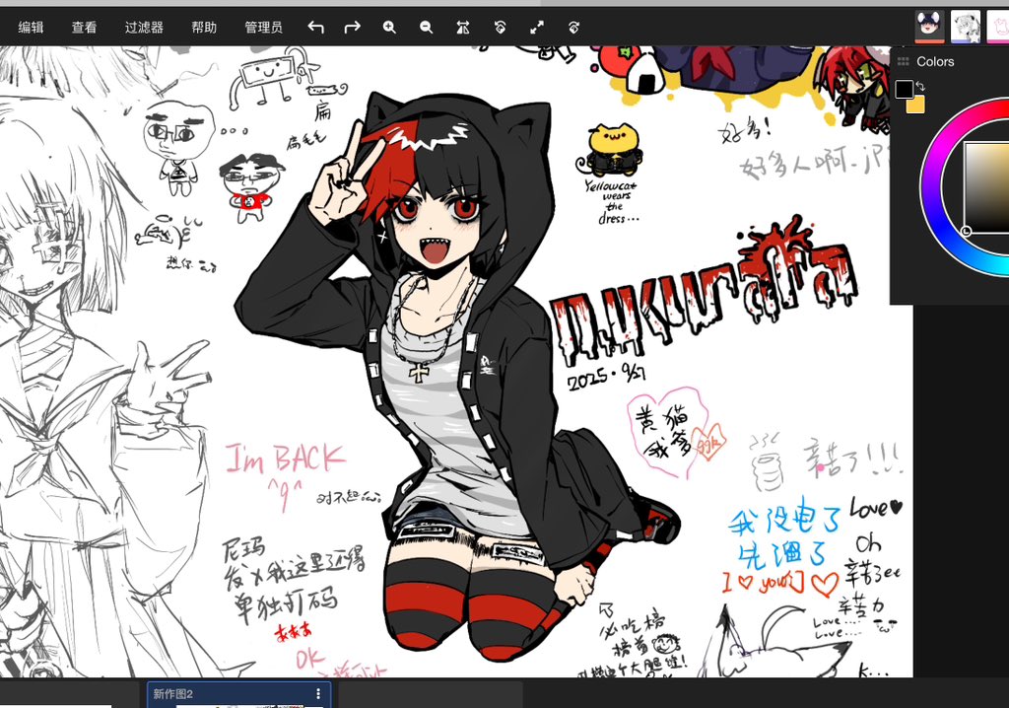Open the 管理员 (Admin) menu
This screenshot has width=1009, height=708.
[263, 27]
